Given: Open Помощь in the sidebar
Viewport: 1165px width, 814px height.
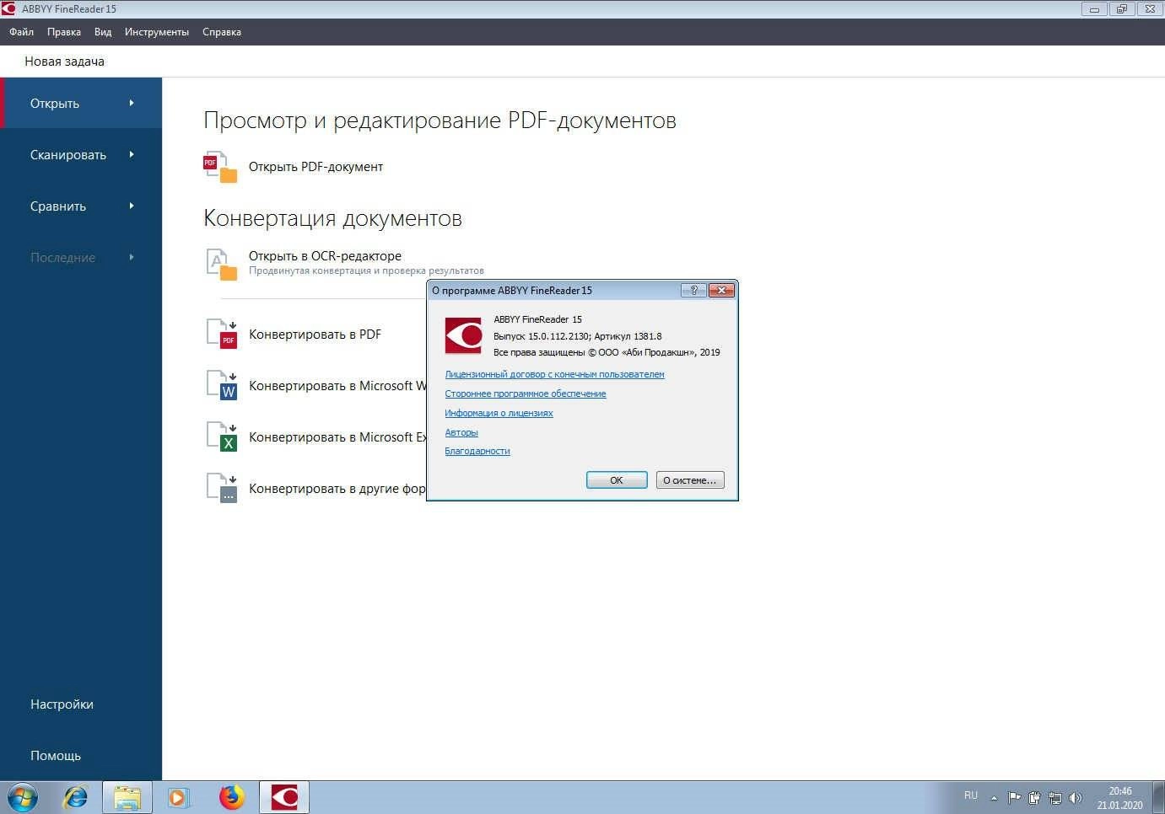Looking at the screenshot, I should [x=56, y=755].
